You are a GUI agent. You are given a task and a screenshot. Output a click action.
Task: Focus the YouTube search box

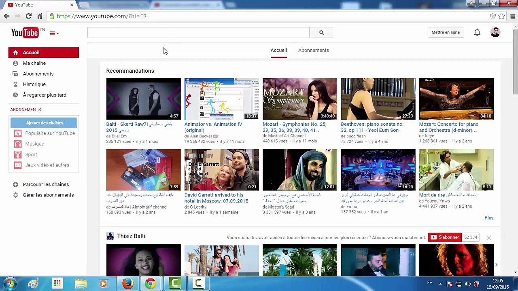pyautogui.click(x=198, y=33)
